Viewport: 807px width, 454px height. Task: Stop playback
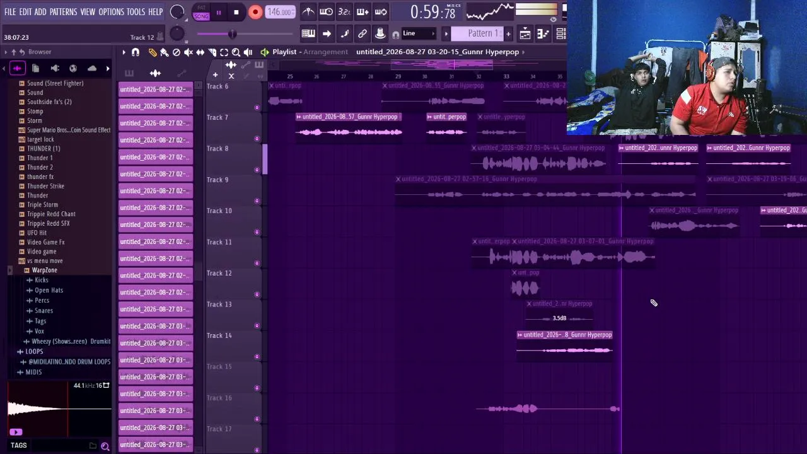(x=236, y=12)
